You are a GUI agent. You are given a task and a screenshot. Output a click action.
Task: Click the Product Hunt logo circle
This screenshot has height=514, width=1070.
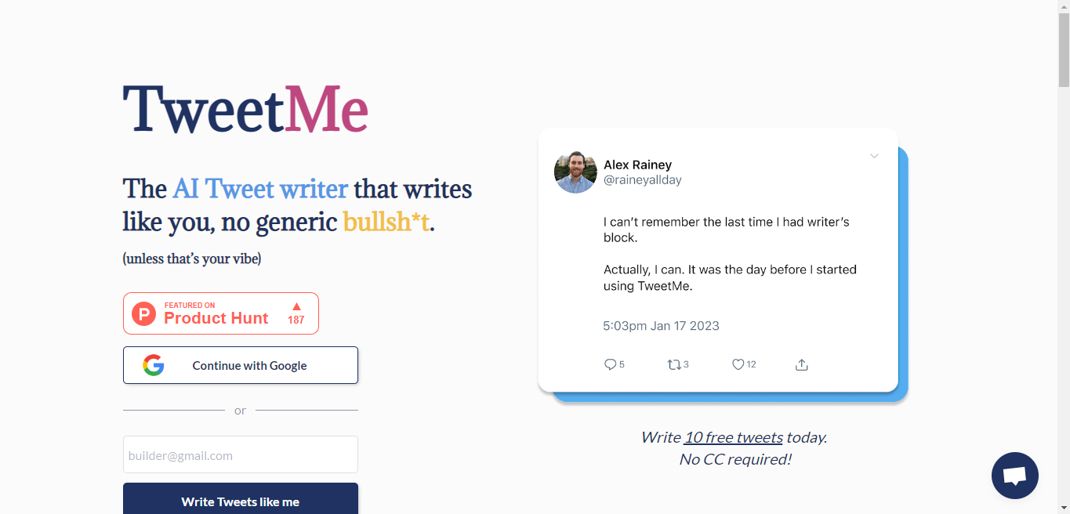click(143, 313)
